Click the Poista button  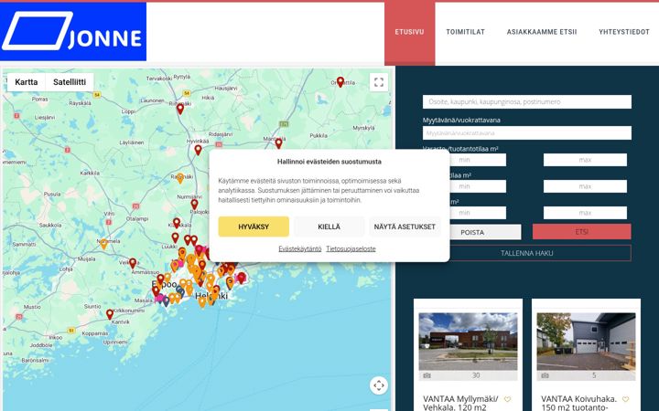(472, 232)
